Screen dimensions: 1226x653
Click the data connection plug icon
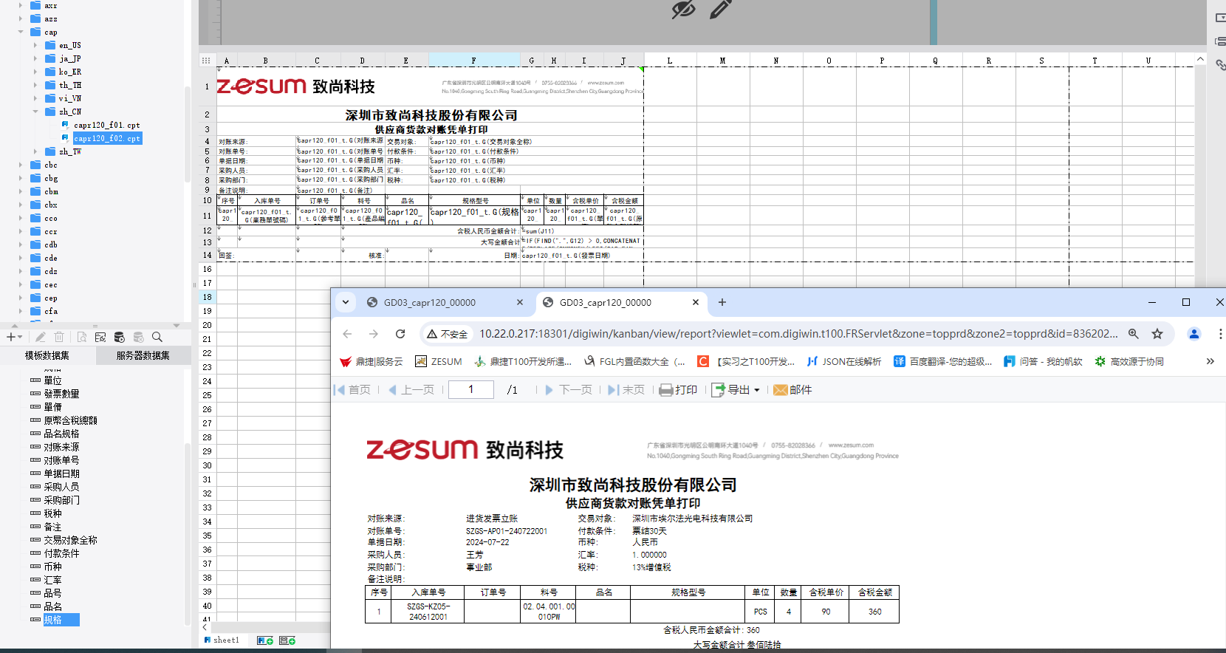(x=100, y=337)
